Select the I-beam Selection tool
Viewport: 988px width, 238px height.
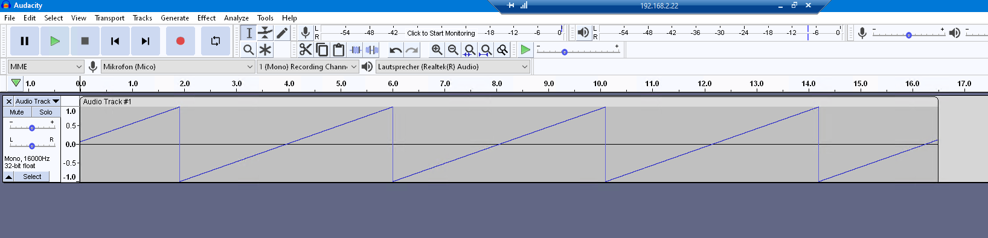pos(249,33)
